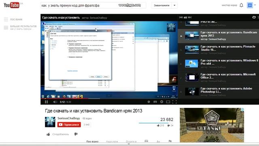The image size is (259, 146).
Task: Open the player settings gear
Action: [161, 102]
